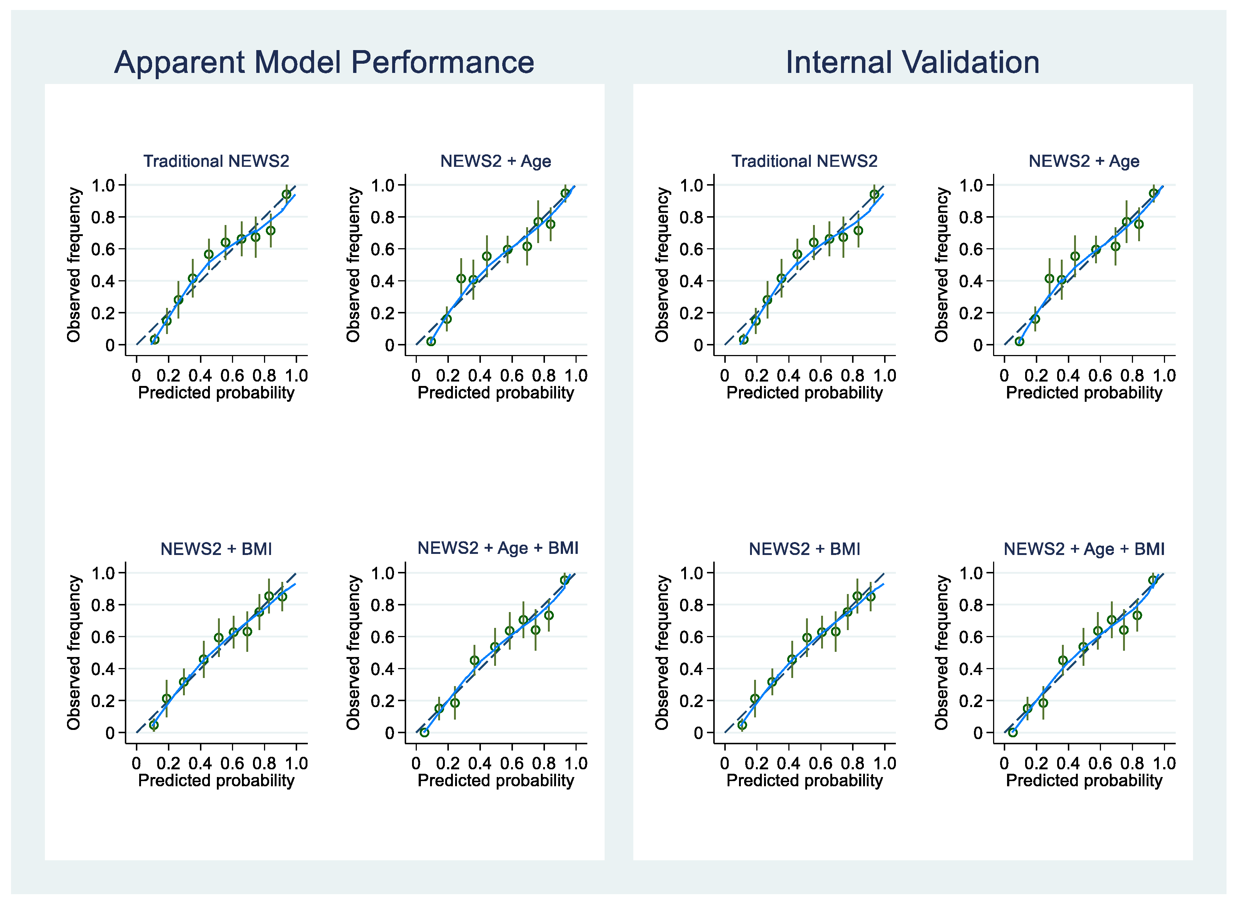Viewport: 1235px width, 903px height.
Task: Click Predicted probability label below Apparent NEWS2 + BMI plot
Action: pyautogui.click(x=216, y=780)
